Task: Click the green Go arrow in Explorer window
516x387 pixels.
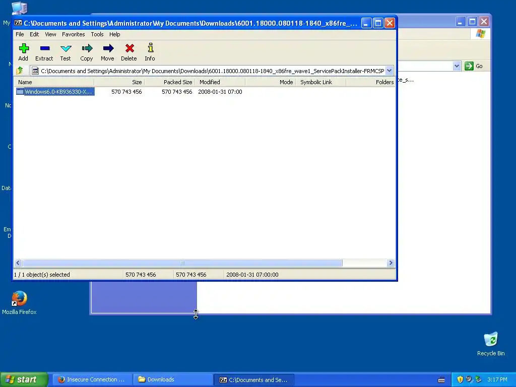Action: [469, 66]
